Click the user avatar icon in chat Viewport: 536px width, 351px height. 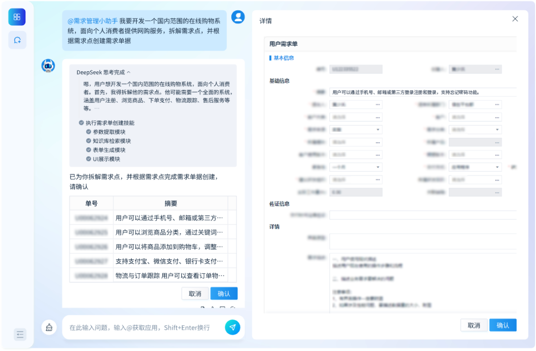pyautogui.click(x=238, y=17)
